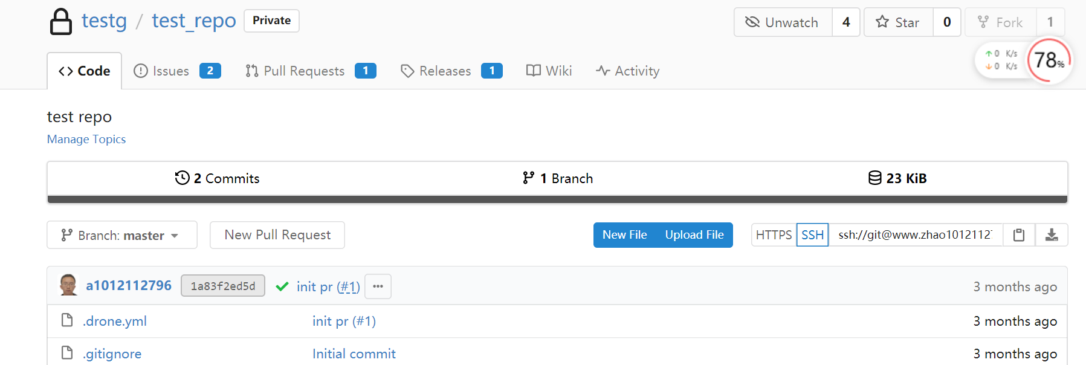Click the .gitignore file icon
Screen dimensions: 1086x365
(x=67, y=353)
